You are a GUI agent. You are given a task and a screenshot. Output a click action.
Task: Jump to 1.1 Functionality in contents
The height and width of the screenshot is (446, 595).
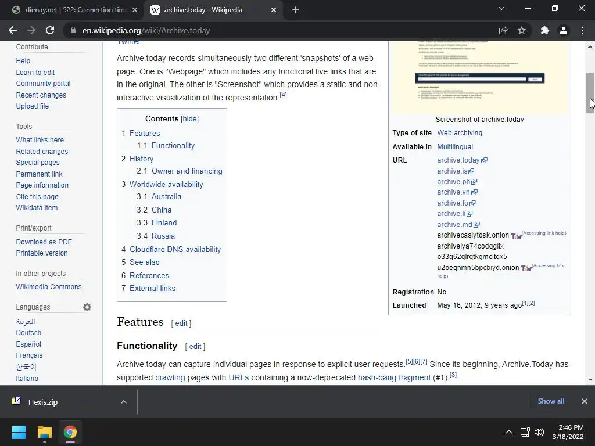(173, 145)
